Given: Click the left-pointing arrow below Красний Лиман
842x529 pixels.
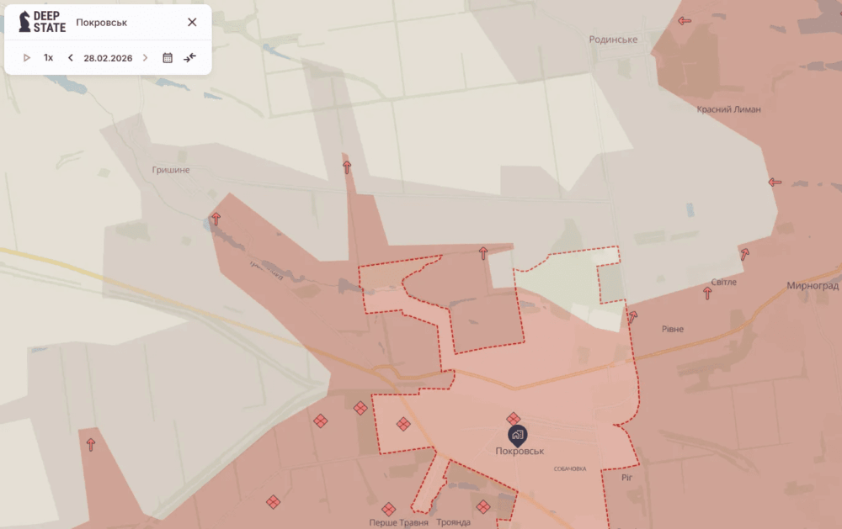Looking at the screenshot, I should click(775, 183).
